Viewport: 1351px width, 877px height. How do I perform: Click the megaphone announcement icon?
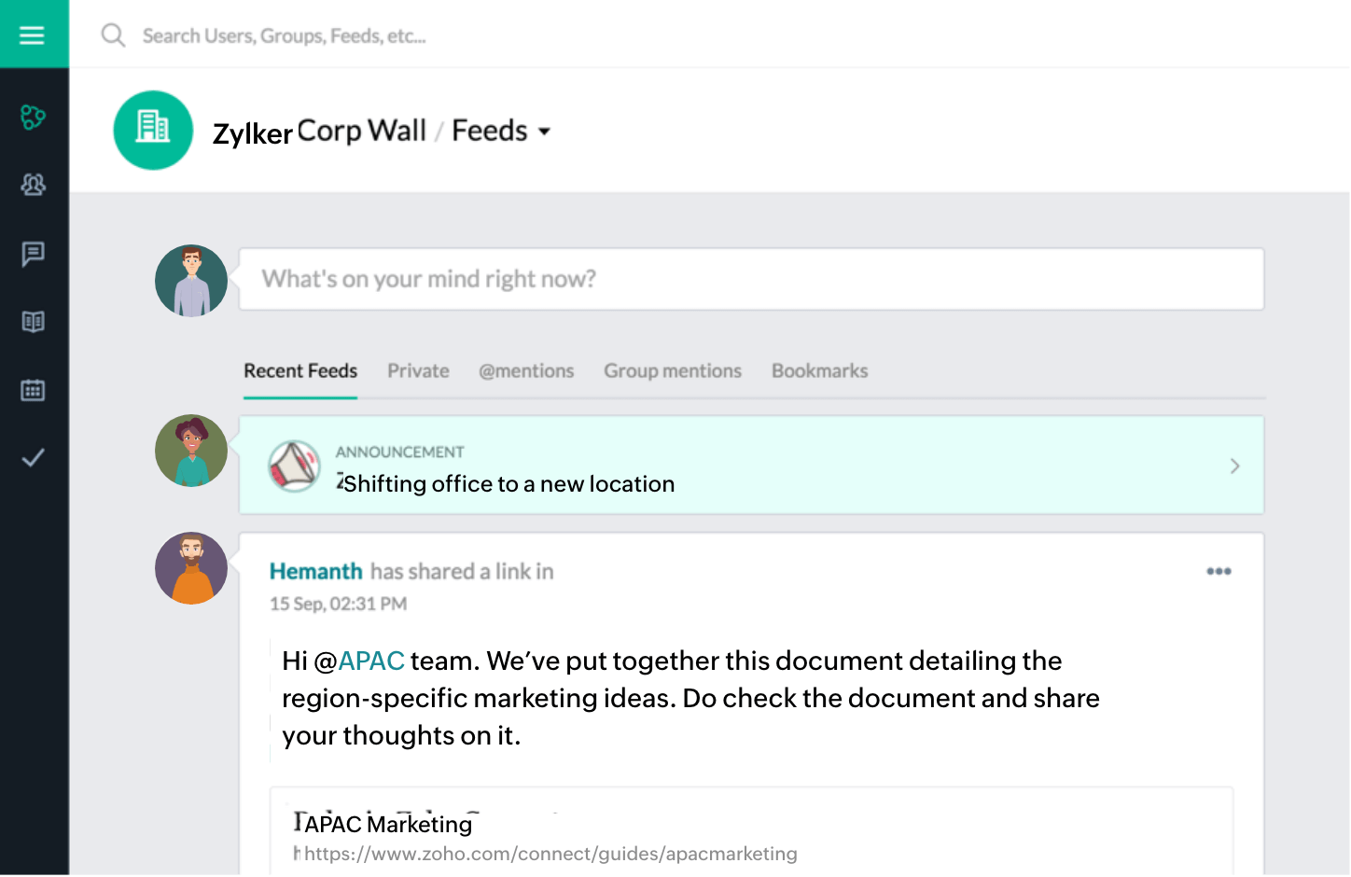295,466
